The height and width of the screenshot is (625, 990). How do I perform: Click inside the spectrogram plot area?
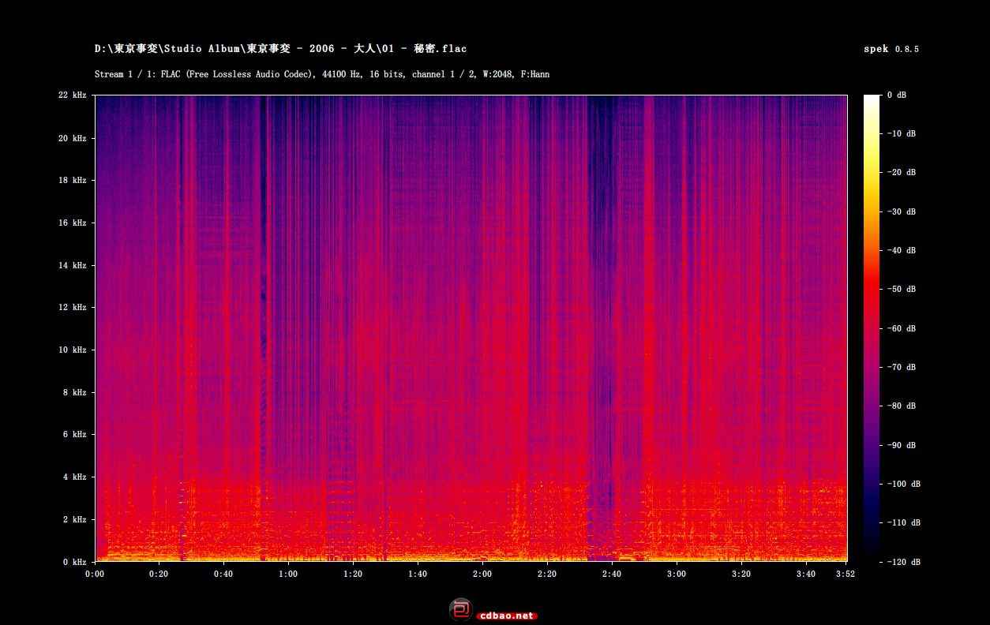coord(471,328)
